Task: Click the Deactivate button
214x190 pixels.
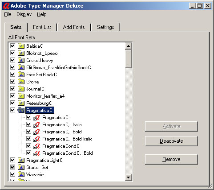Action: pos(171,141)
